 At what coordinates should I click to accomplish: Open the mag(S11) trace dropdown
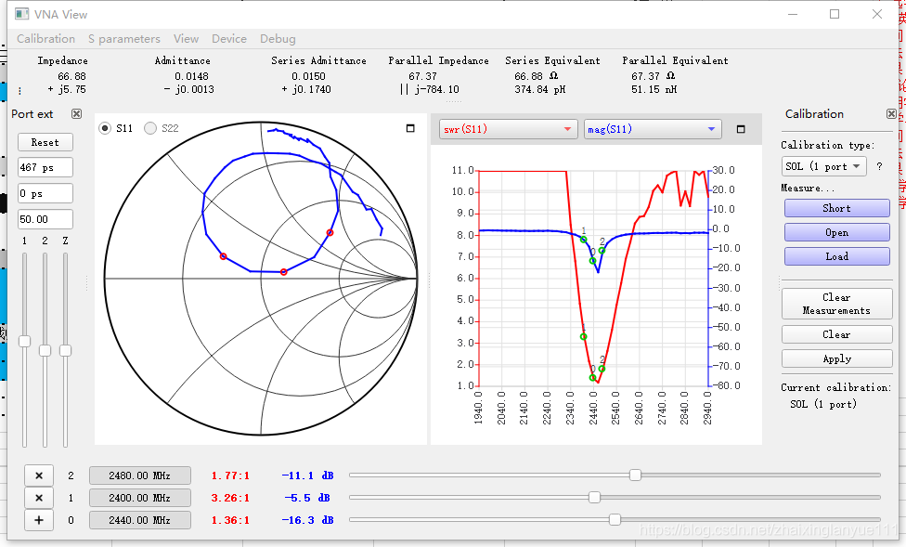click(x=653, y=129)
